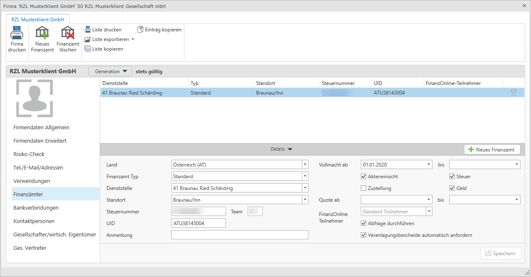Expand the Generation dropdown
The height and width of the screenshot is (277, 531).
(x=110, y=72)
